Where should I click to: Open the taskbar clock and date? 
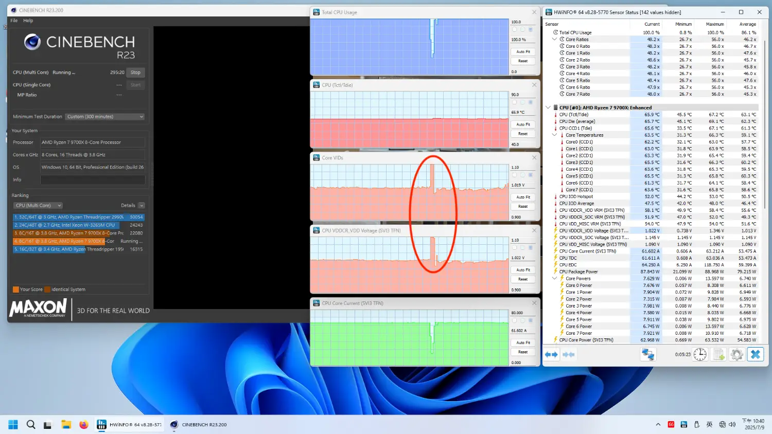pyautogui.click(x=753, y=424)
